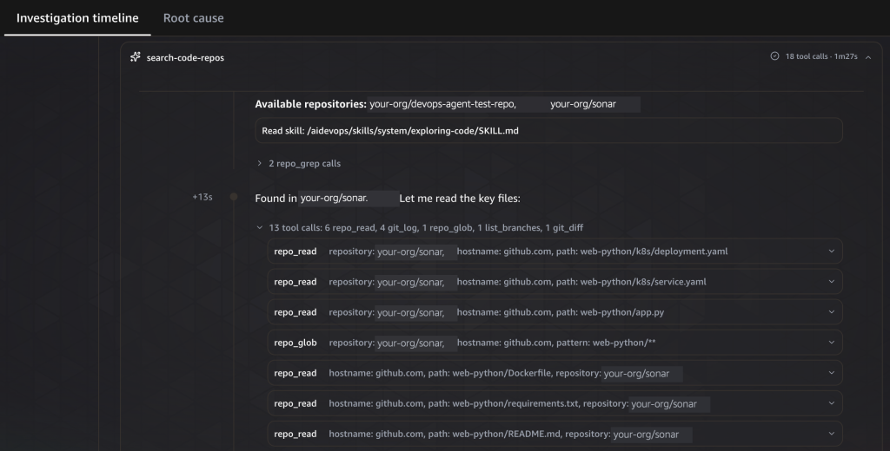This screenshot has width=890, height=451.
Task: Select the Investigation timeline tab
Action: pyautogui.click(x=77, y=18)
